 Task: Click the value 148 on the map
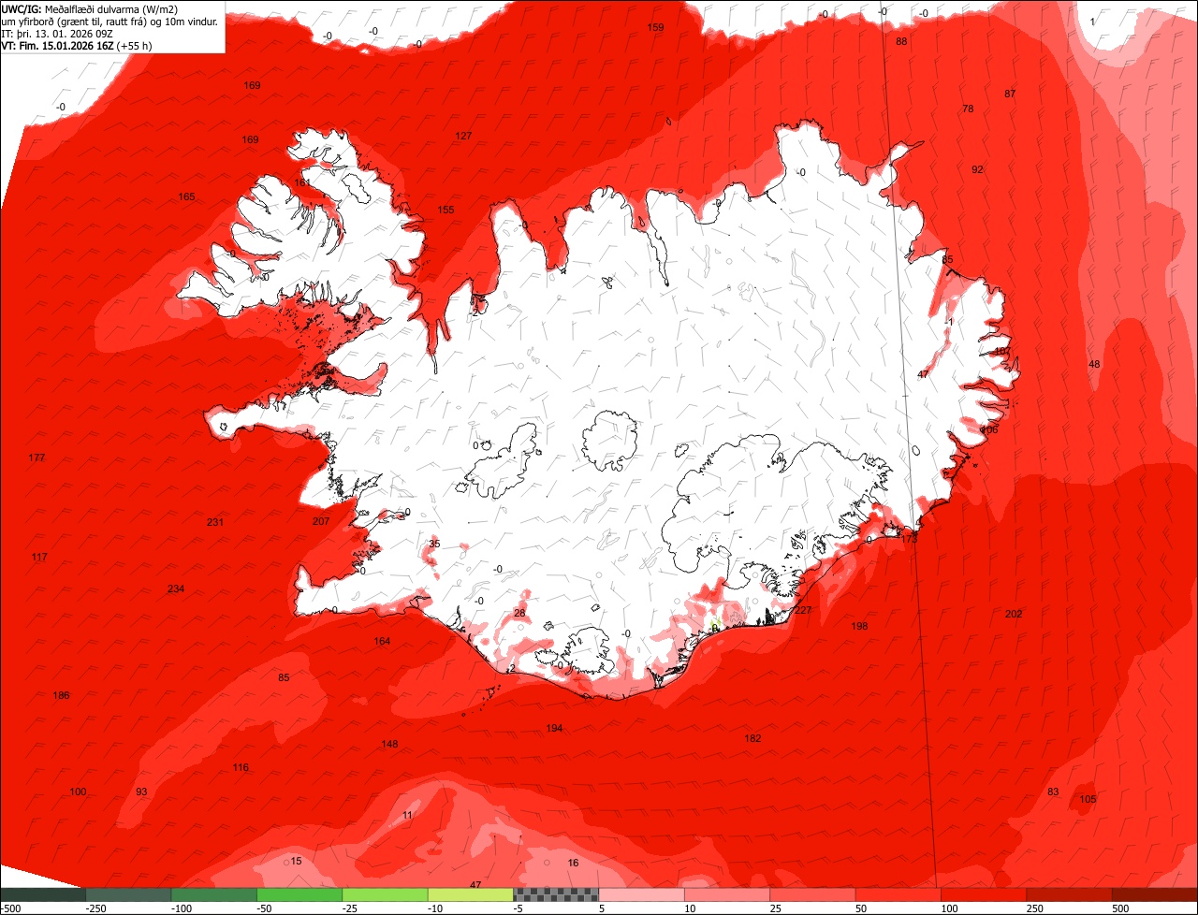click(x=389, y=744)
